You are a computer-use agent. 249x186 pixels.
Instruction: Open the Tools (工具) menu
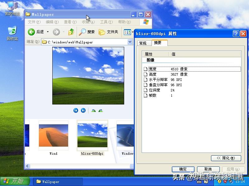click(x=106, y=22)
